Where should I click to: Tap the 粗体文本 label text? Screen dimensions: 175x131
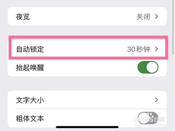click(x=30, y=118)
